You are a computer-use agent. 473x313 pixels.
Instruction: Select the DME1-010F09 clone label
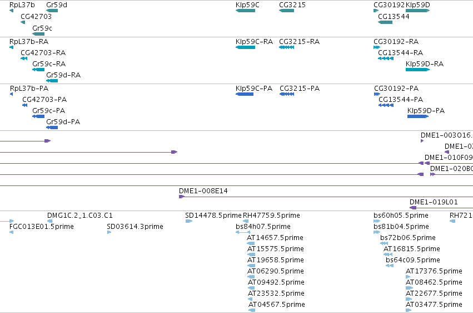(449, 158)
